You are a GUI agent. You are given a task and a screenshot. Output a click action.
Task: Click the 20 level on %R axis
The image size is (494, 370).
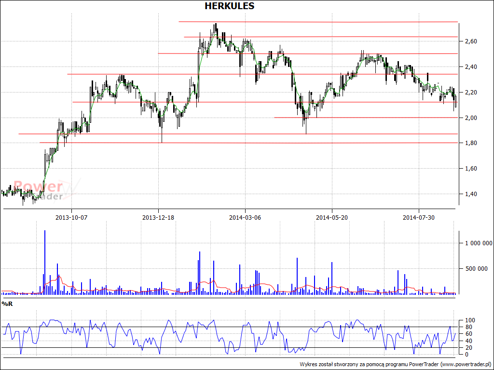point(468,348)
